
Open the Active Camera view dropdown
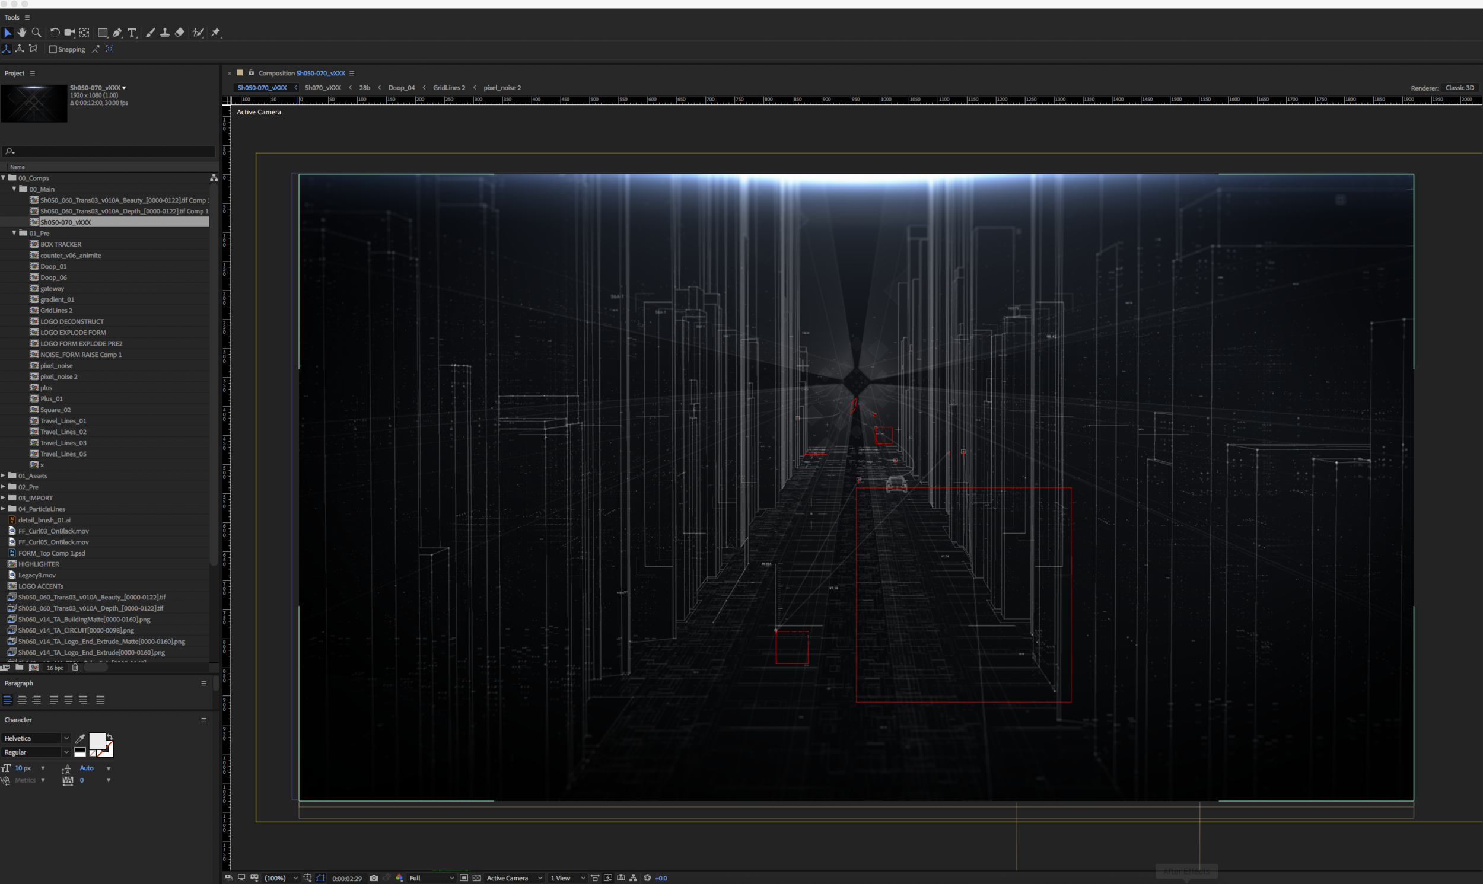(514, 878)
